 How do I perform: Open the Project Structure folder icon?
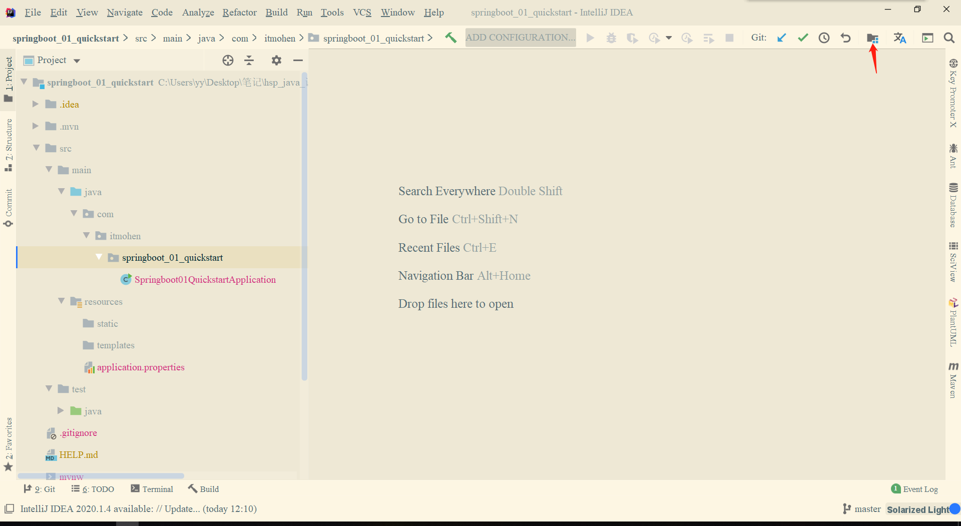coord(872,38)
